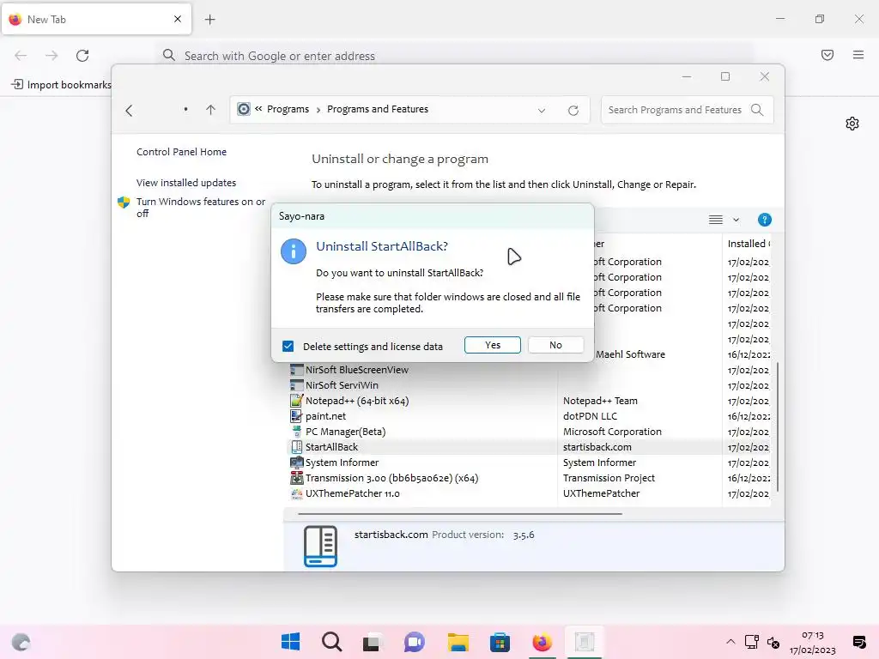
Task: Expand previous locations chevron in address bar
Action: click(258, 109)
